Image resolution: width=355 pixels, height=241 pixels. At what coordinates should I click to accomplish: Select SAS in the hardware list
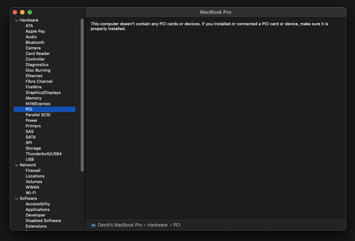pos(29,131)
